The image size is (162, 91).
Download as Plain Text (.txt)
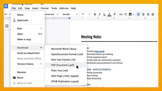66,71
